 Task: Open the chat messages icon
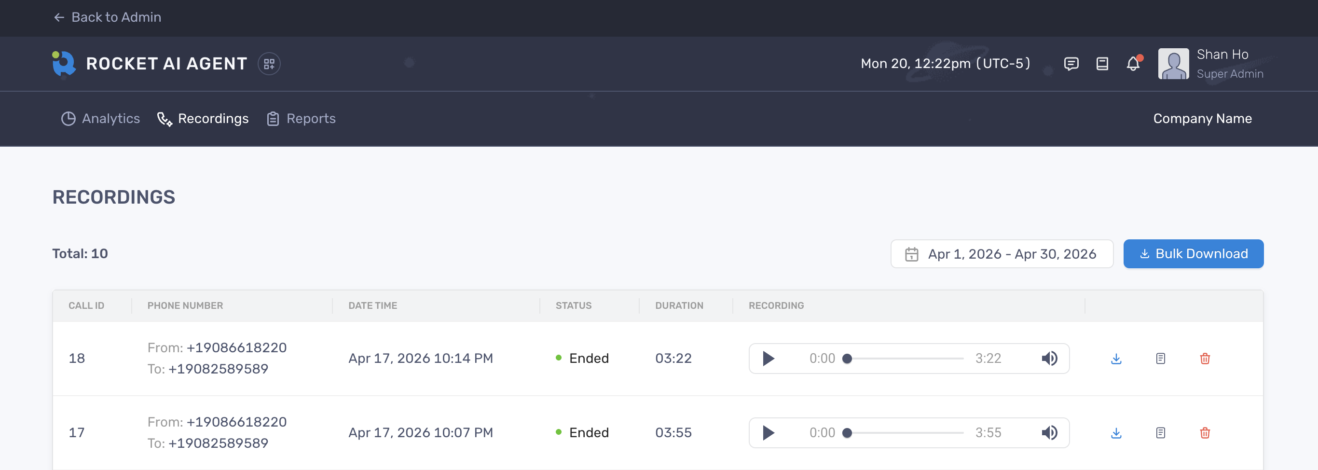[x=1071, y=64]
